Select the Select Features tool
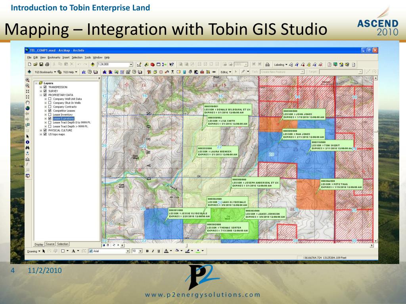 point(27,125)
